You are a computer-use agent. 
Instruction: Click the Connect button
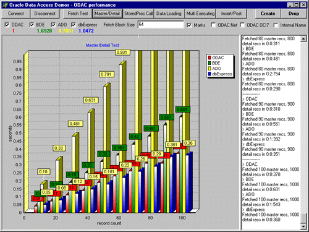click(x=15, y=14)
